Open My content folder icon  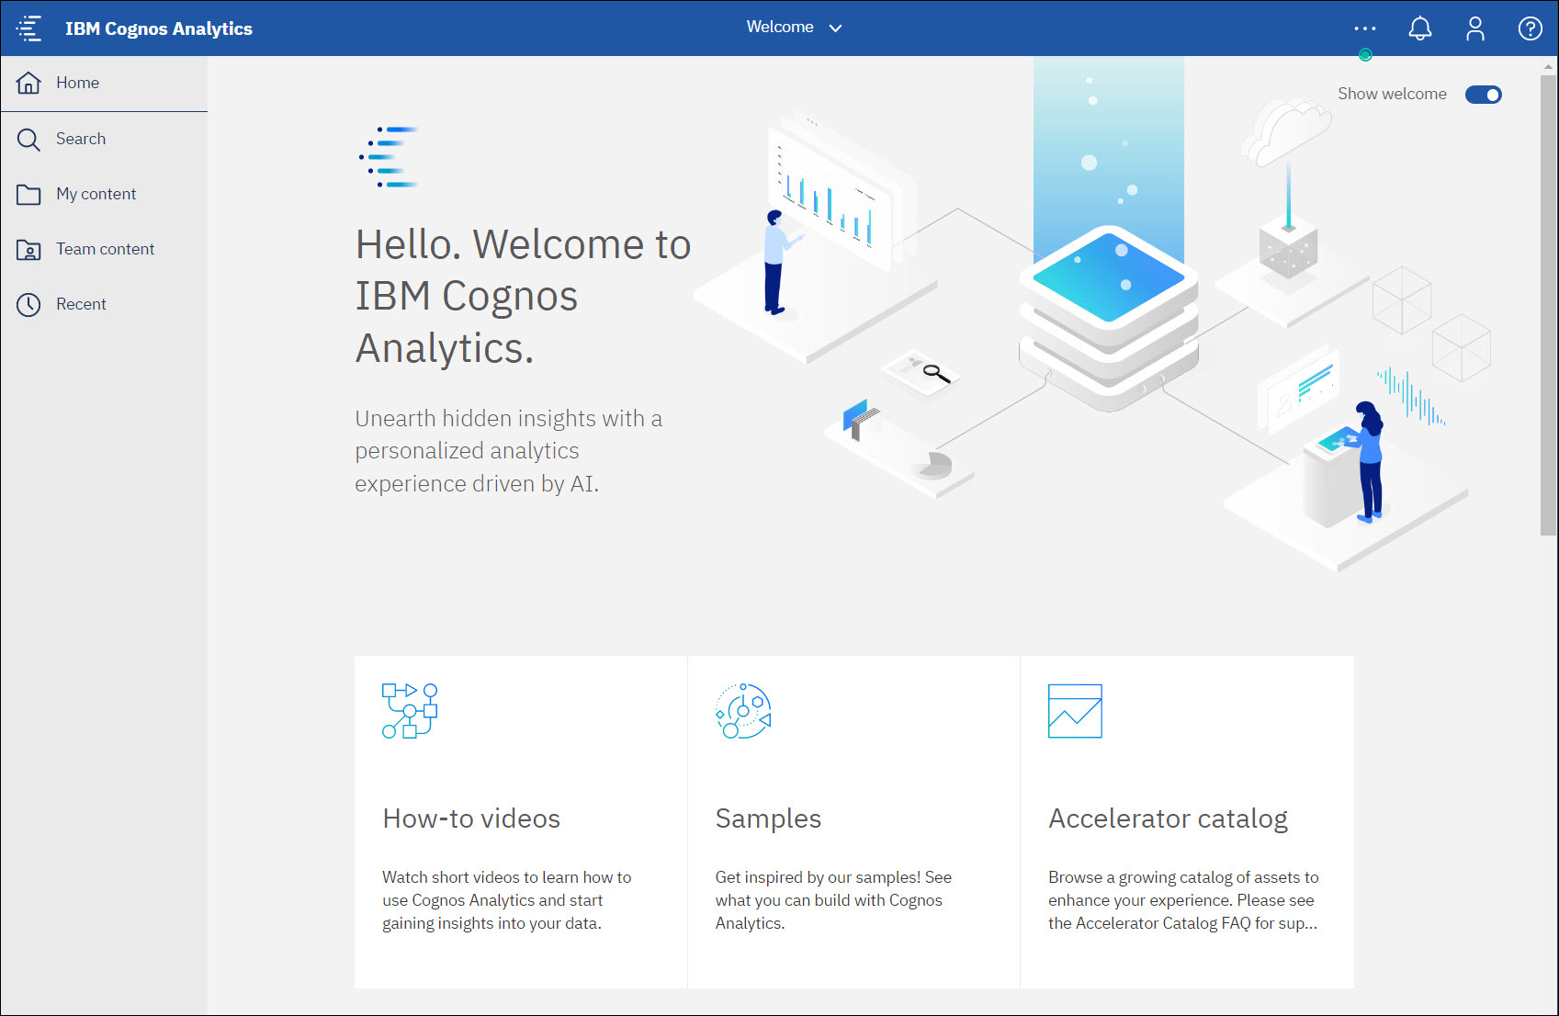(28, 194)
